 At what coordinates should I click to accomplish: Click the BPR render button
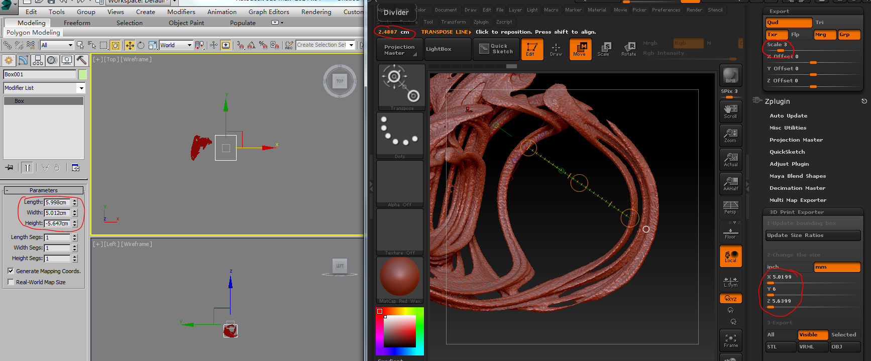[730, 75]
